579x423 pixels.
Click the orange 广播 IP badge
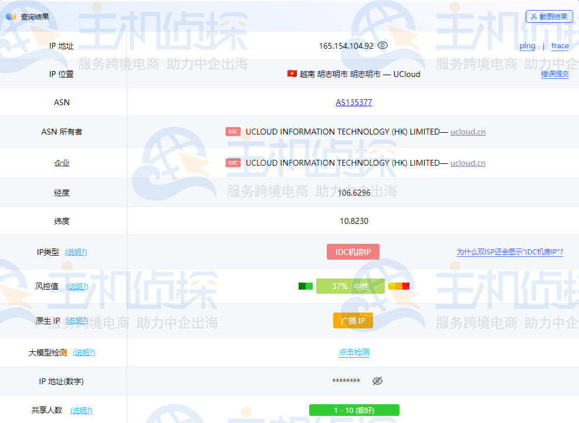pyautogui.click(x=353, y=321)
